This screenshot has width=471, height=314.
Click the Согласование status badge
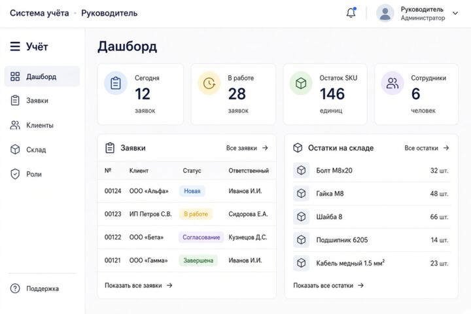[201, 237]
